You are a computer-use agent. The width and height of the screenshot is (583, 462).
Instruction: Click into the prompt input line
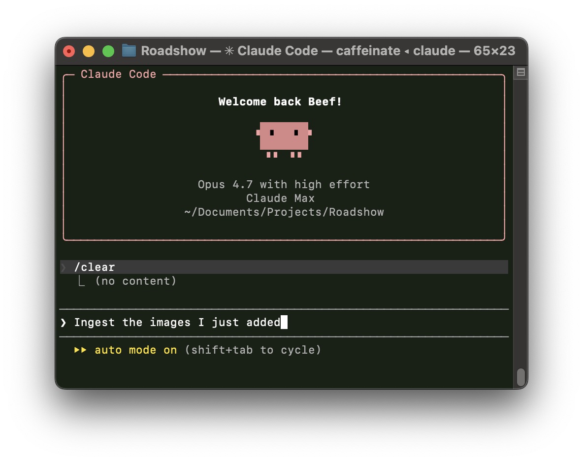click(x=284, y=323)
